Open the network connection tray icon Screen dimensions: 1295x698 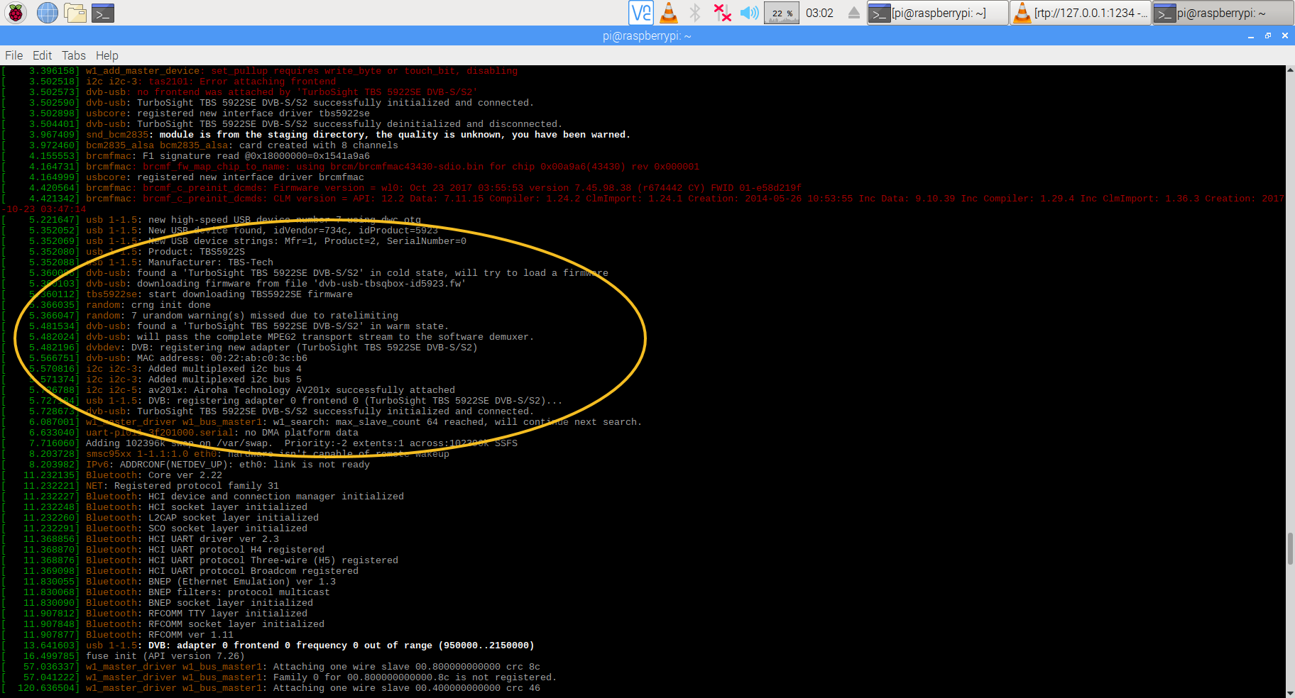click(x=723, y=13)
